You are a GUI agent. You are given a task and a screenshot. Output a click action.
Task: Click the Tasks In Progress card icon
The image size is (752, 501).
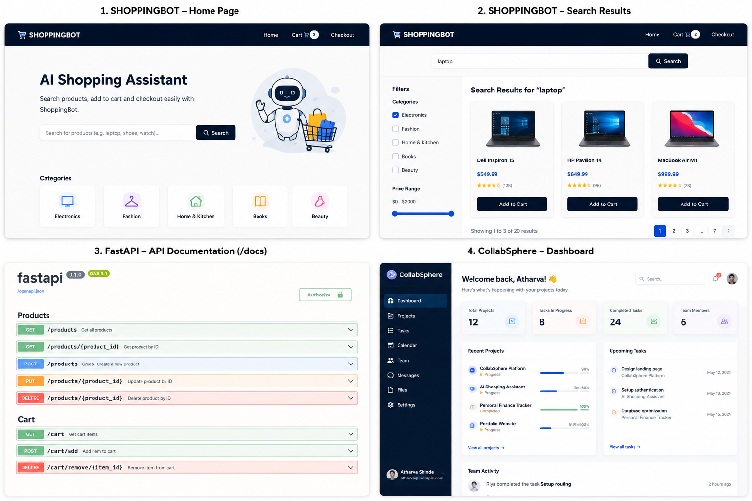[583, 321]
